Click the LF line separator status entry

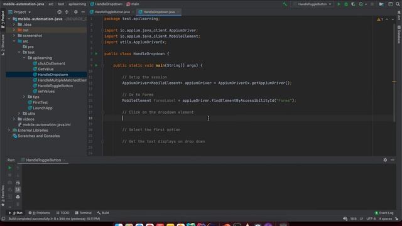pos(361,219)
